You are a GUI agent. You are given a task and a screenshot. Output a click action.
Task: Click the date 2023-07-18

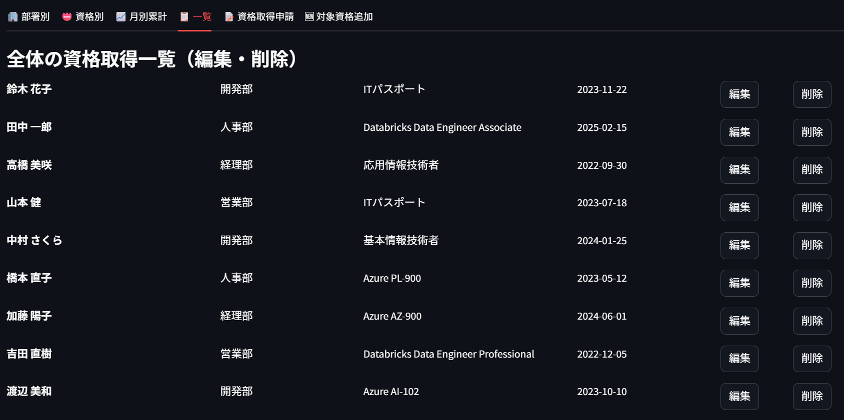[x=602, y=203]
